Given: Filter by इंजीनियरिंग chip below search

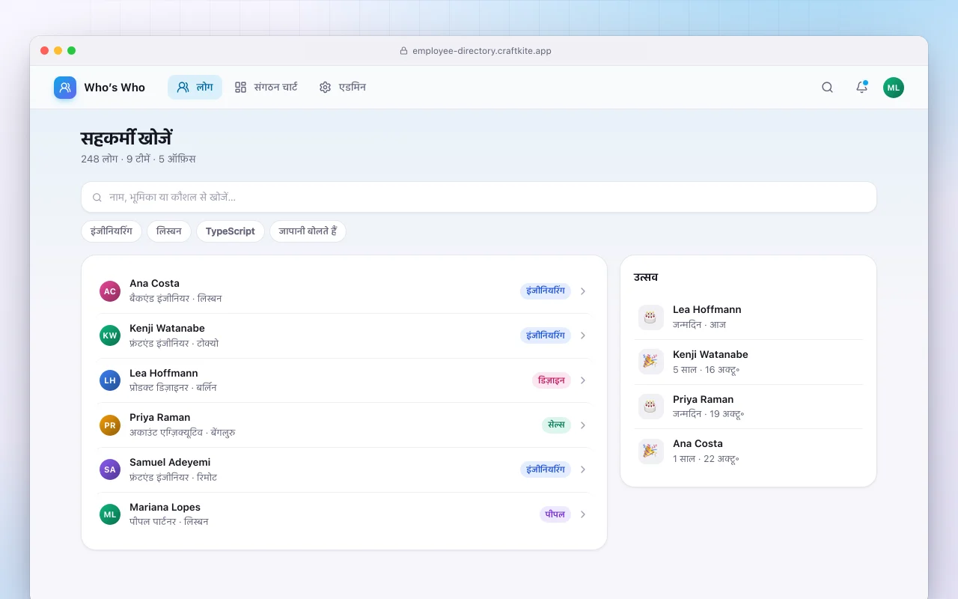Looking at the screenshot, I should tap(112, 231).
